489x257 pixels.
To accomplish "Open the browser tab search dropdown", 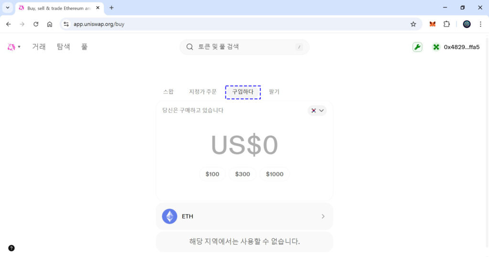I will 8,8.
